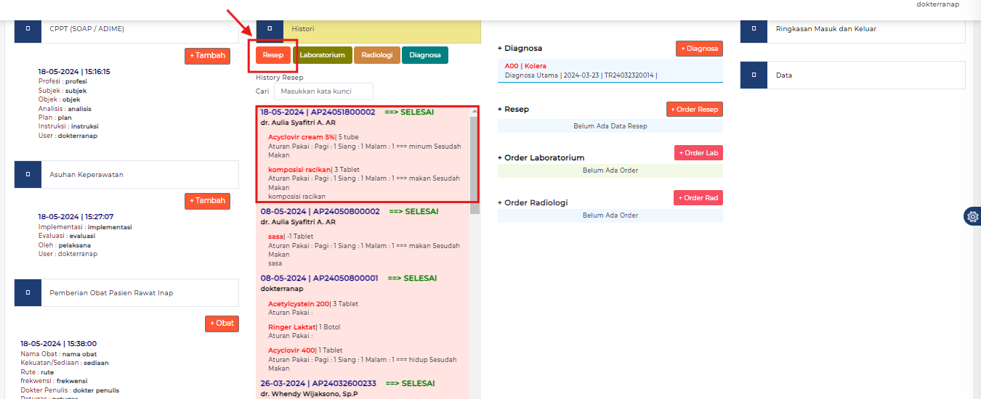Focus the Cari keyword search field

[x=323, y=91]
